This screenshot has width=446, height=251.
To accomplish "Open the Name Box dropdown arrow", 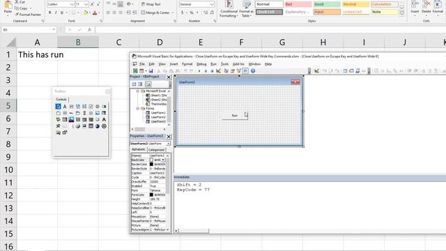I will click(x=54, y=29).
